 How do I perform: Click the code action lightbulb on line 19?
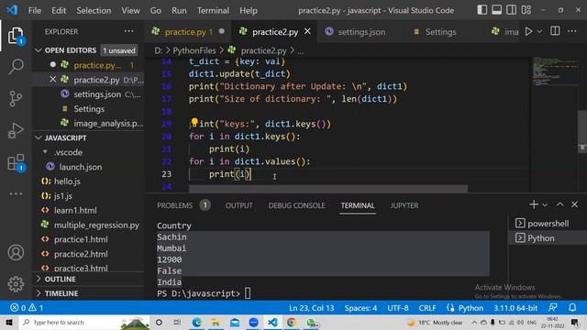coord(194,122)
